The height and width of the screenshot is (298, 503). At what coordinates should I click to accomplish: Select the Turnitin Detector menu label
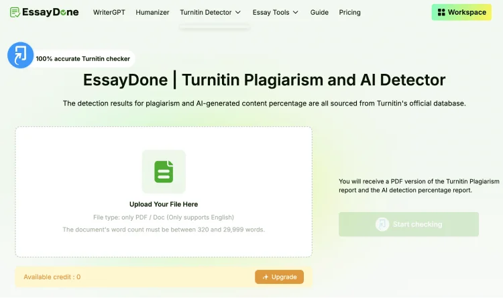click(206, 12)
